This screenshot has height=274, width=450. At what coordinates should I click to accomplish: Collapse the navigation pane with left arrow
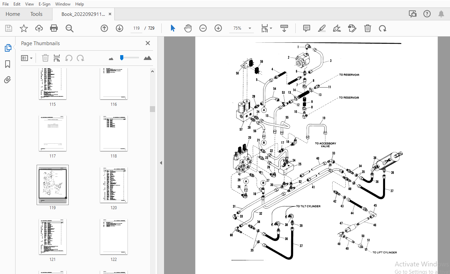pyautogui.click(x=161, y=163)
